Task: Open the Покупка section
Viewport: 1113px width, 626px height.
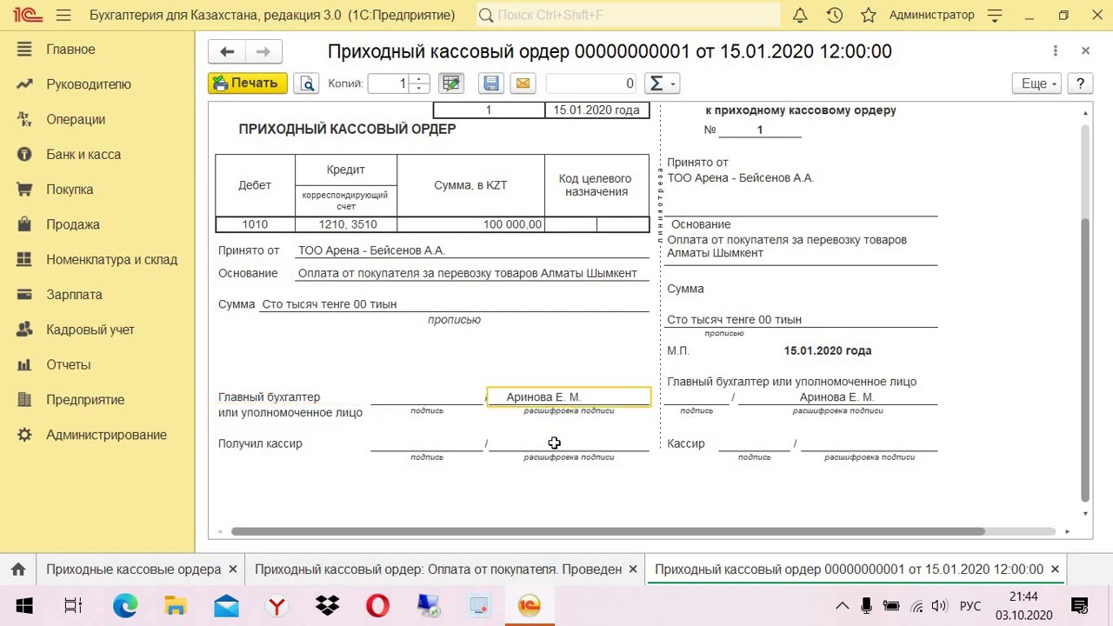Action: coord(70,190)
